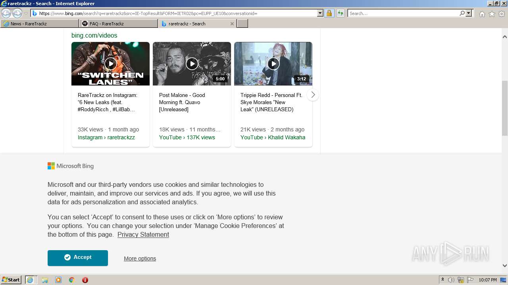Open a new blank tab
The height and width of the screenshot is (285, 508).
242,24
